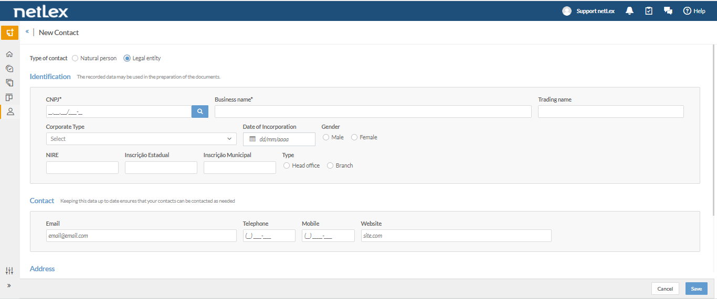The image size is (717, 299).
Task: Go back using the double-arrow beside New Contact
Action: point(27,32)
